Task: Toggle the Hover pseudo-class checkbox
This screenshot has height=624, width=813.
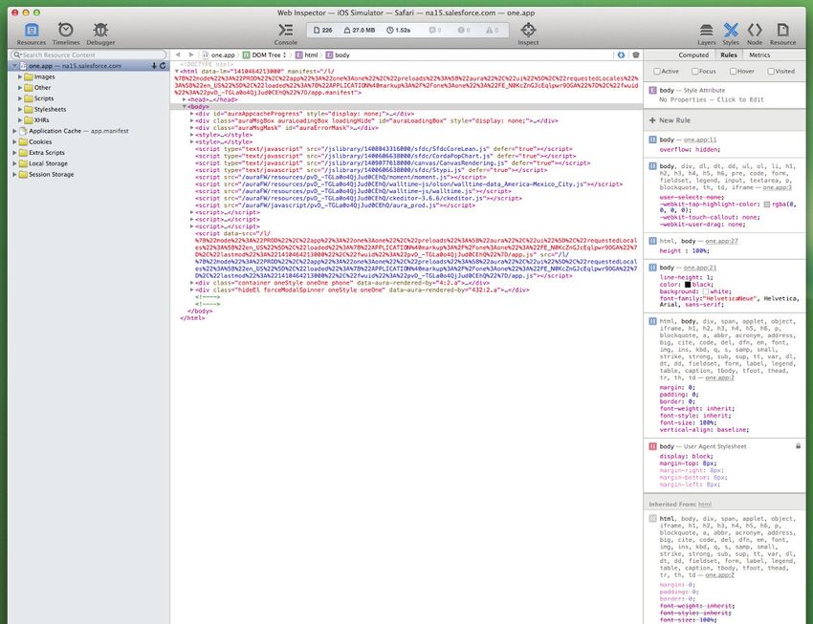Action: [x=733, y=71]
